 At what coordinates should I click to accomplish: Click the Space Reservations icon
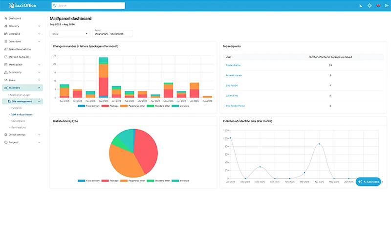6,49
